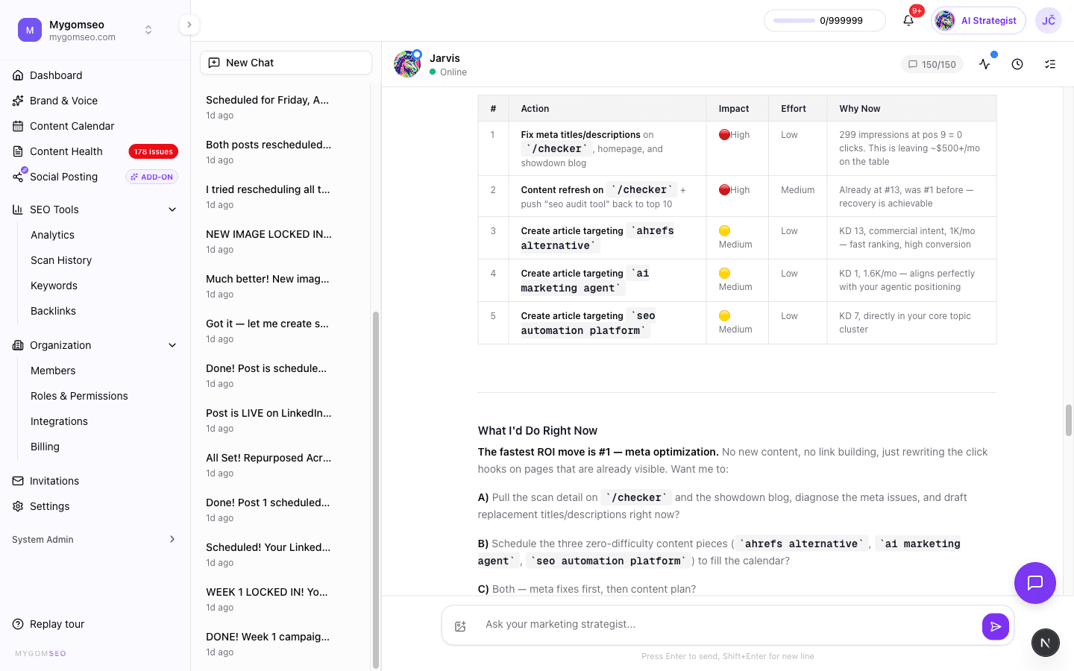Click the Mygomseo workspace avatar
Viewport: 1074px width, 671px height.
(29, 30)
